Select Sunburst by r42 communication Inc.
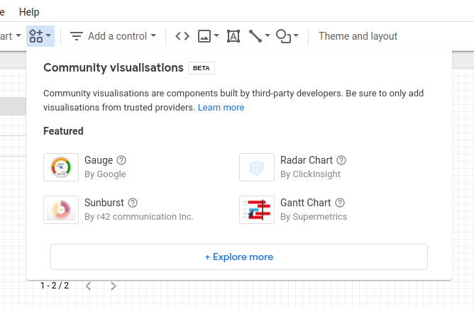Screen dimensions: 474x309 [139, 210]
